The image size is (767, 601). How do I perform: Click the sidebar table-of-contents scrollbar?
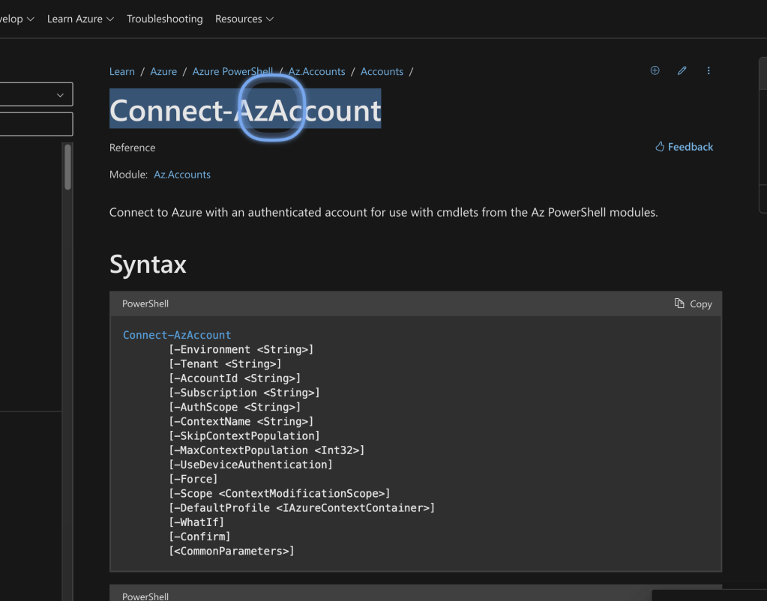coord(68,167)
